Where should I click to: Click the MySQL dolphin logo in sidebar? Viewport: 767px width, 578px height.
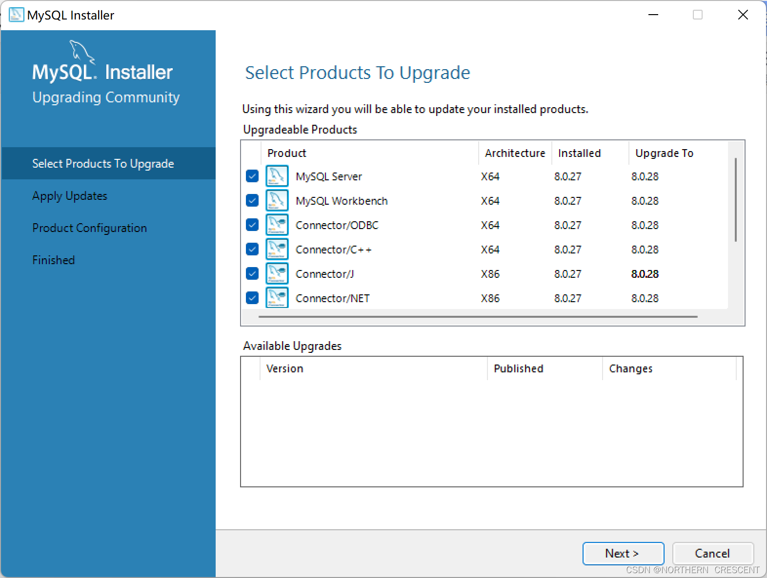tap(81, 52)
